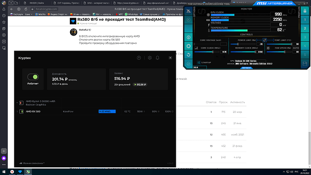Open Afterburner settings gear icon
The width and height of the screenshot is (311, 175).
(188, 46)
